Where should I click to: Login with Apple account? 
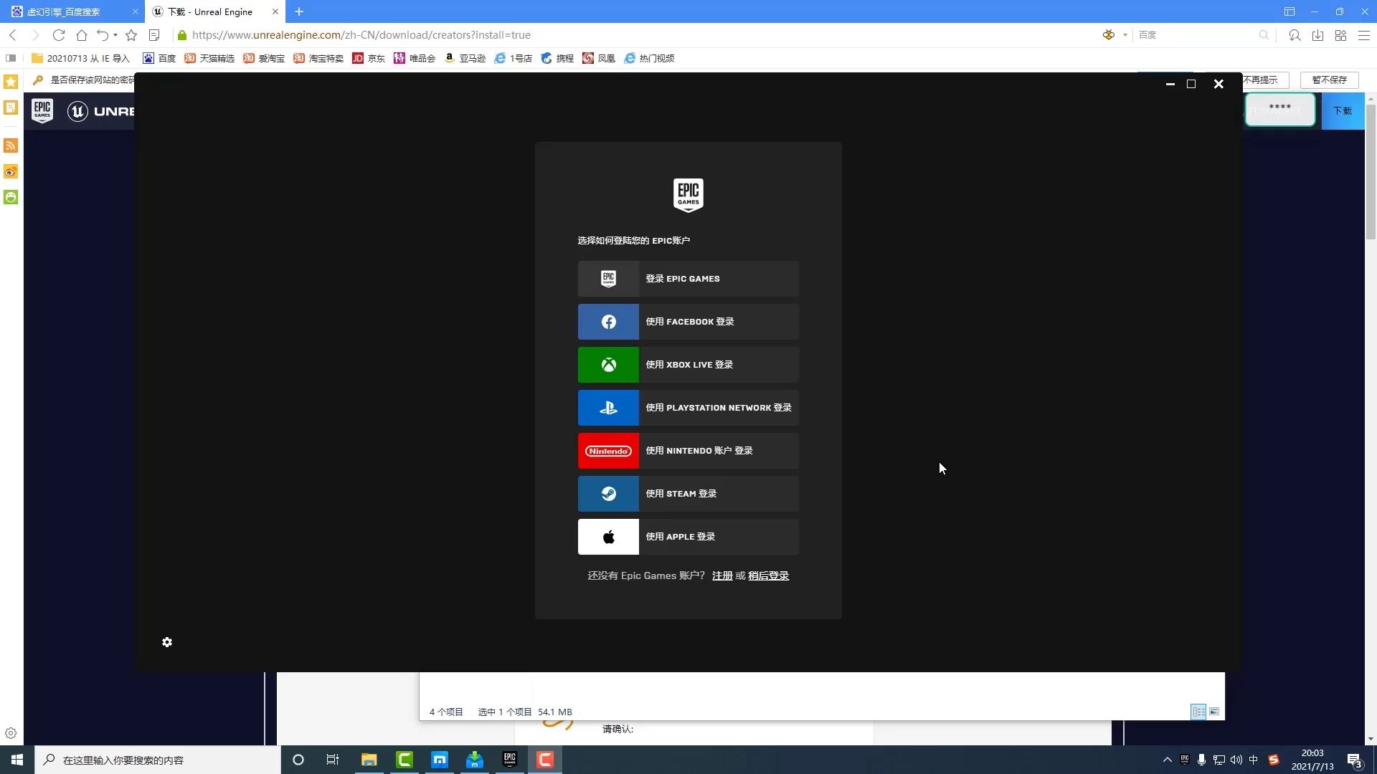[x=687, y=536]
